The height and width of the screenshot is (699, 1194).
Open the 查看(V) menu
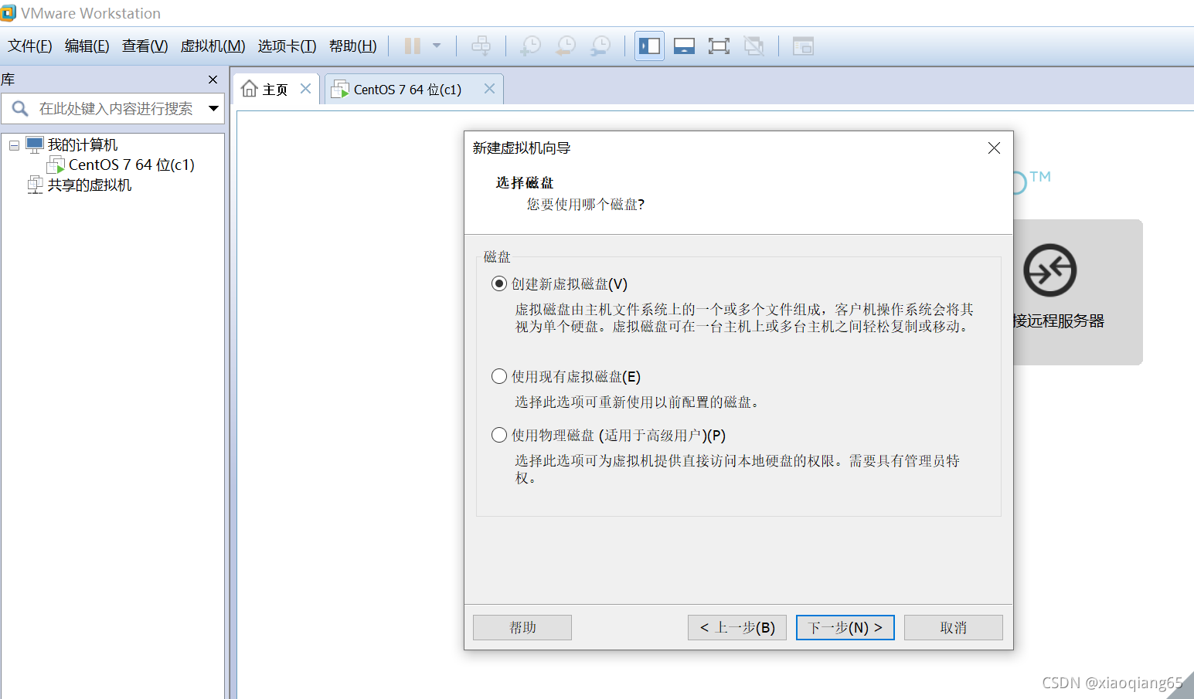145,46
